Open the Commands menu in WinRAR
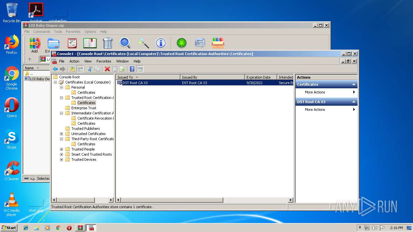This screenshot has height=232, width=413. [x=42, y=32]
